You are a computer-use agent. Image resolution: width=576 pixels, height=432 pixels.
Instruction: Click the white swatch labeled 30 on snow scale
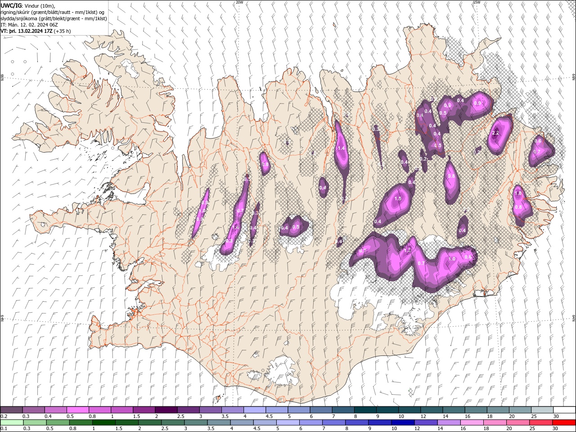click(x=564, y=410)
